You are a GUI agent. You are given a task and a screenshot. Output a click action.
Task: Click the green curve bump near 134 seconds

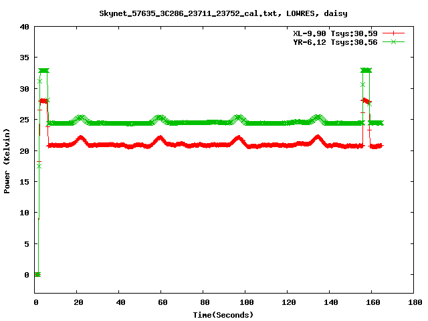pos(318,118)
